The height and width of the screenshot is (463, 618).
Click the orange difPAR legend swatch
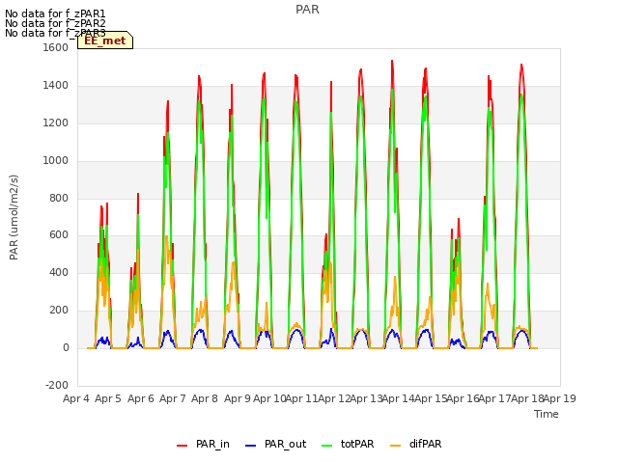point(395,446)
